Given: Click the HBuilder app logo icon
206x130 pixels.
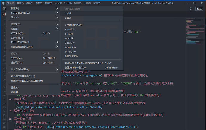Looking at the screenshot, I should point(3,3).
